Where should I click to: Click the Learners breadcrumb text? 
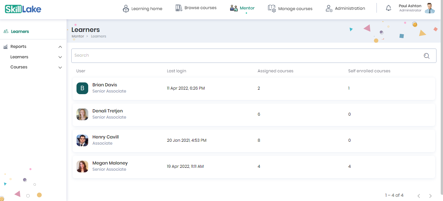point(99,36)
